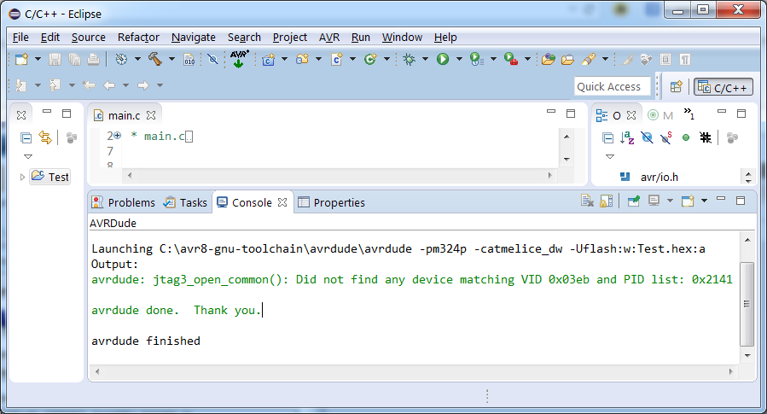The height and width of the screenshot is (414, 767).
Task: Toggle alphabetical sort in Outline
Action: [x=627, y=138]
